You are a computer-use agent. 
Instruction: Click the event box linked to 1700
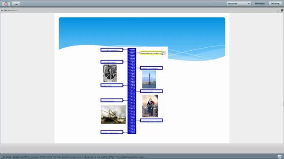tap(112, 62)
